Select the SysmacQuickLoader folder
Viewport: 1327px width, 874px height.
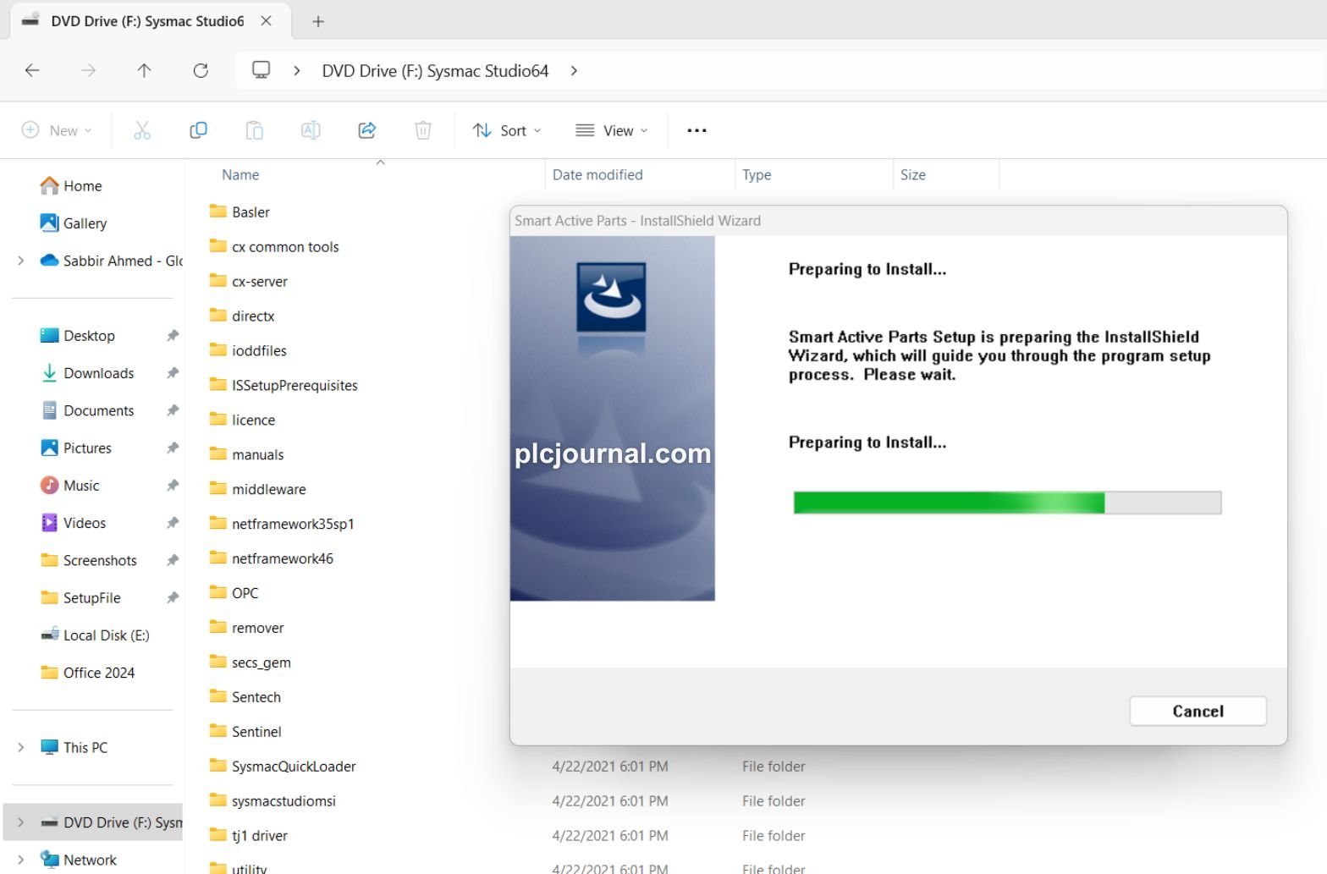[x=283, y=767]
